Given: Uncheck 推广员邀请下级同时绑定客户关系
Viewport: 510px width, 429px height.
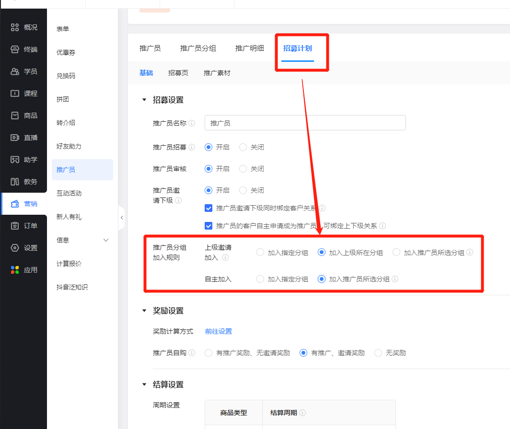Looking at the screenshot, I should (208, 208).
